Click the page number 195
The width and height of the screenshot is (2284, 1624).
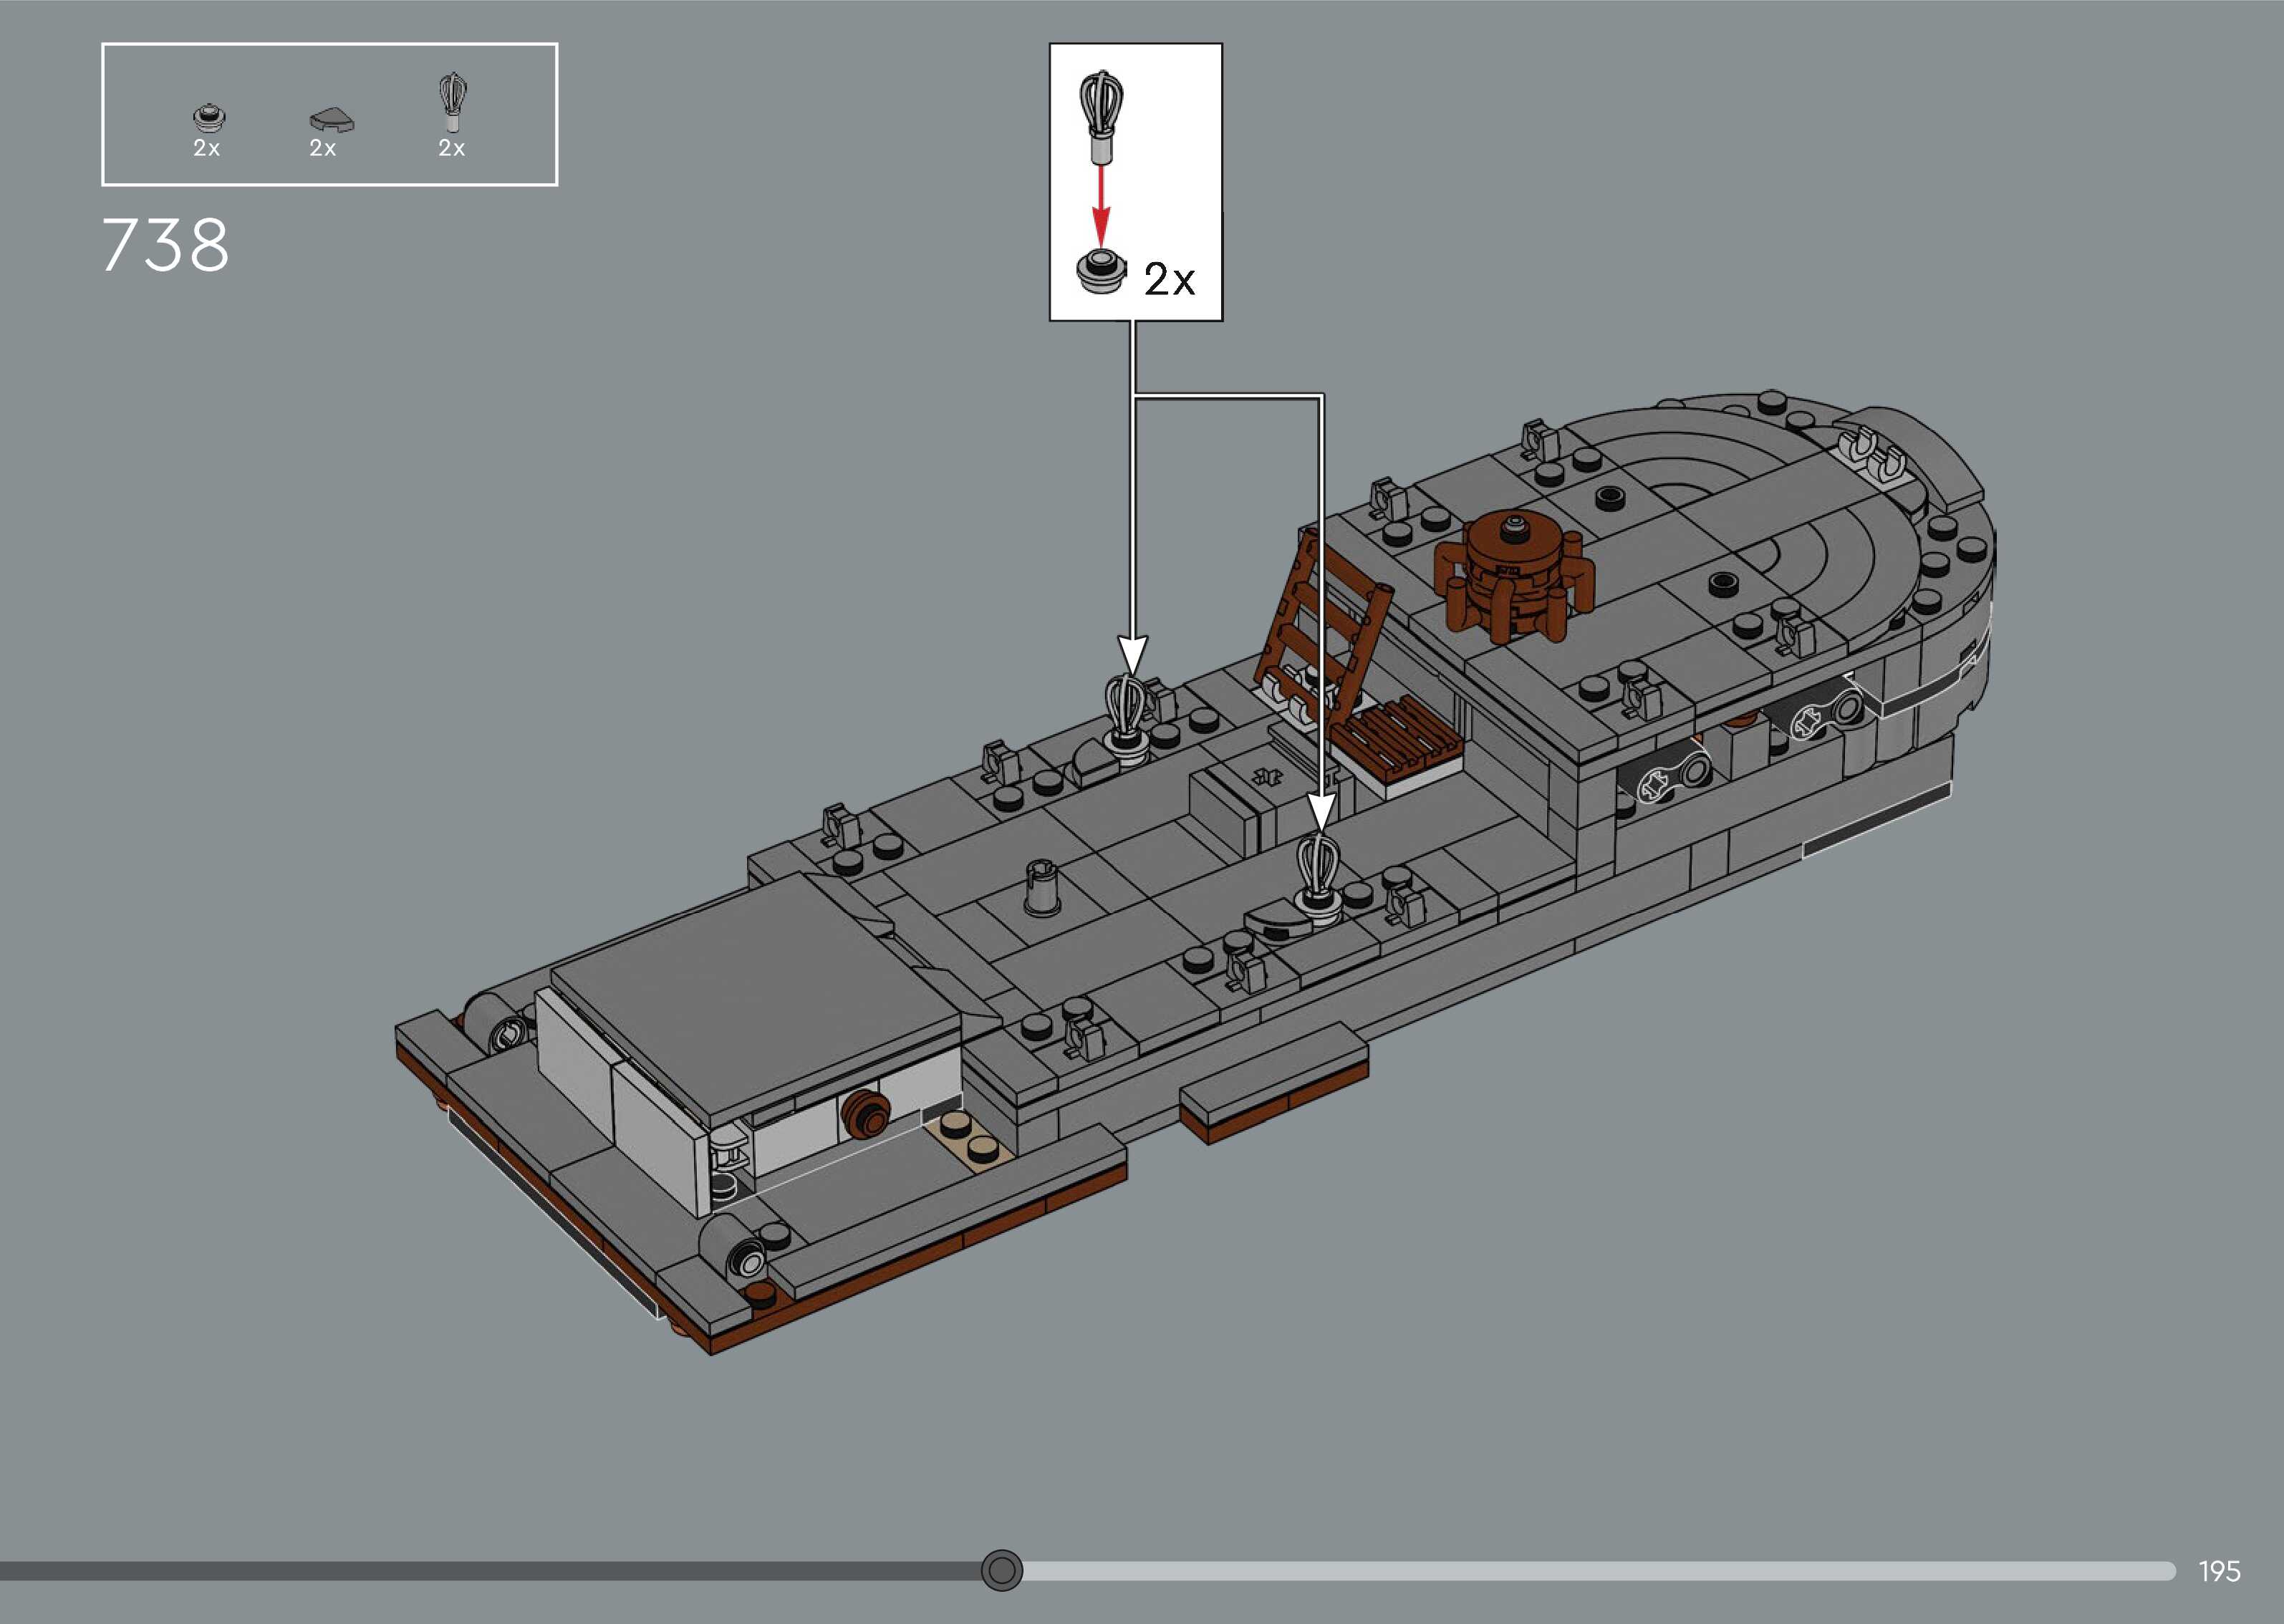coord(2219,1571)
